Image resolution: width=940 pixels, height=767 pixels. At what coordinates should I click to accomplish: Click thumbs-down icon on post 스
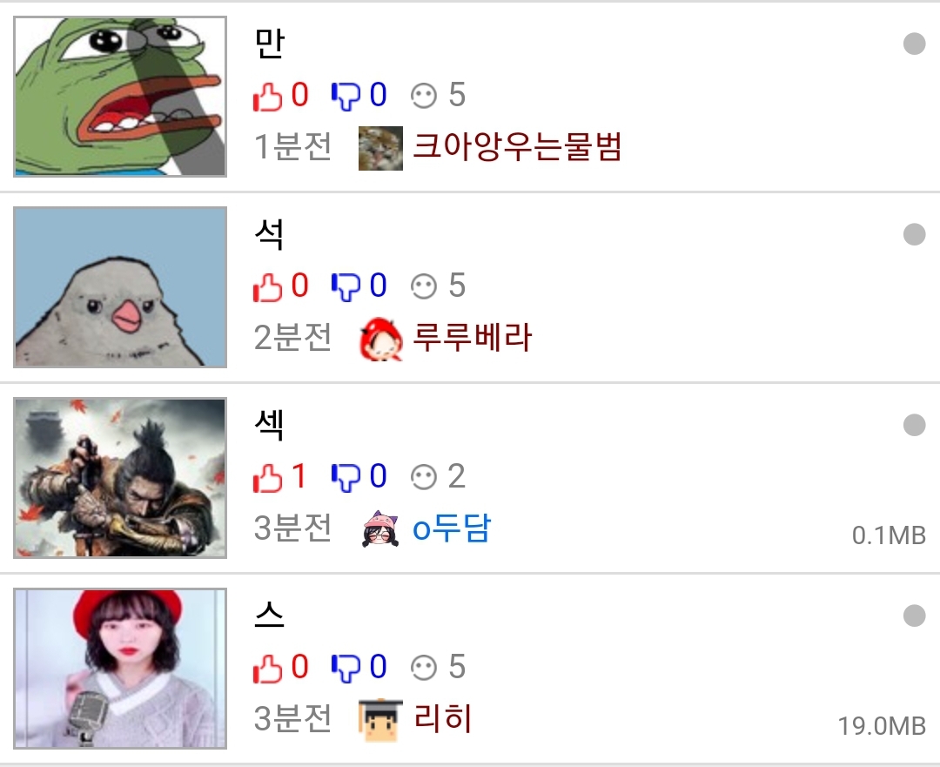click(346, 668)
